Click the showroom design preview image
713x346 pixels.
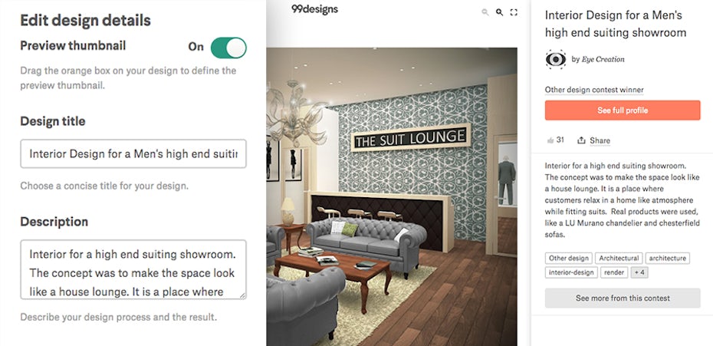tap(392, 196)
